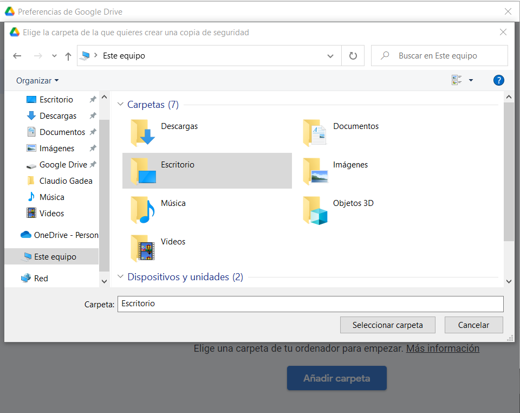Close the folder picker dialog
Viewport: 520px width, 413px height.
503,32
